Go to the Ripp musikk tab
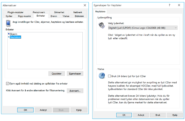This screenshot has height=121, width=185. [x=24, y=16]
